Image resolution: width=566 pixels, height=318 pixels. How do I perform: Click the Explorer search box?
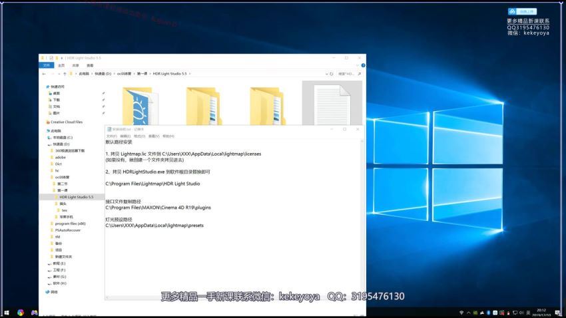349,74
